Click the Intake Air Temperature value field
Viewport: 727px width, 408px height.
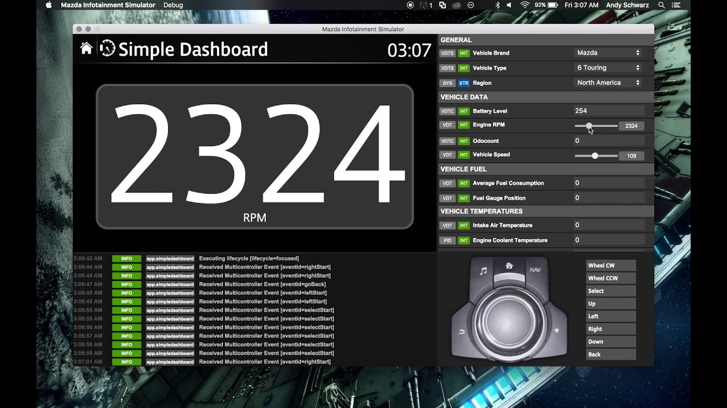609,225
